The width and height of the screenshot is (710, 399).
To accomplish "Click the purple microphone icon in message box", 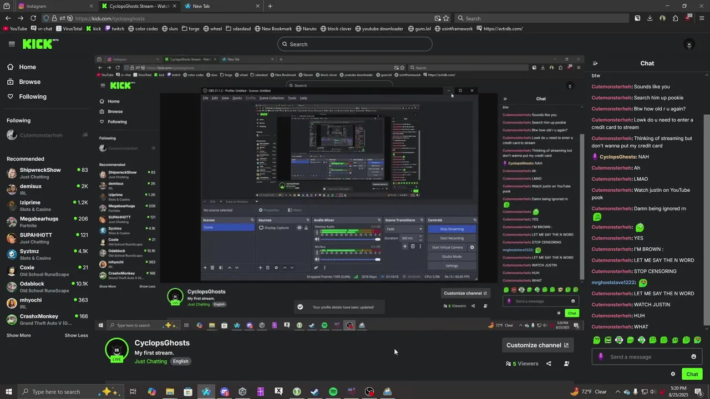I will (600, 356).
